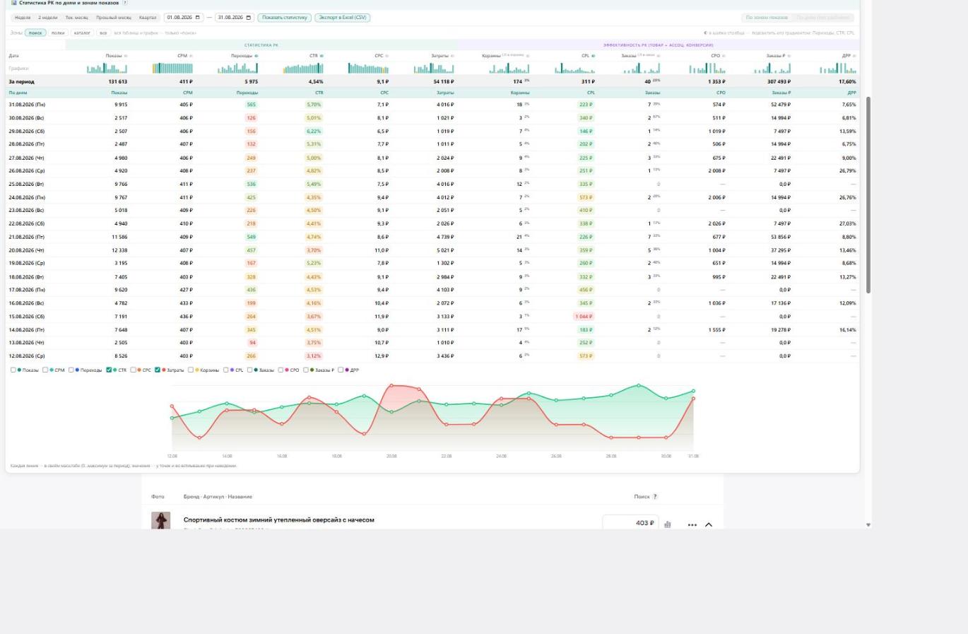The width and height of the screenshot is (968, 634).
Task: Uncheck the Затраты chart series checkbox
Action: [157, 370]
